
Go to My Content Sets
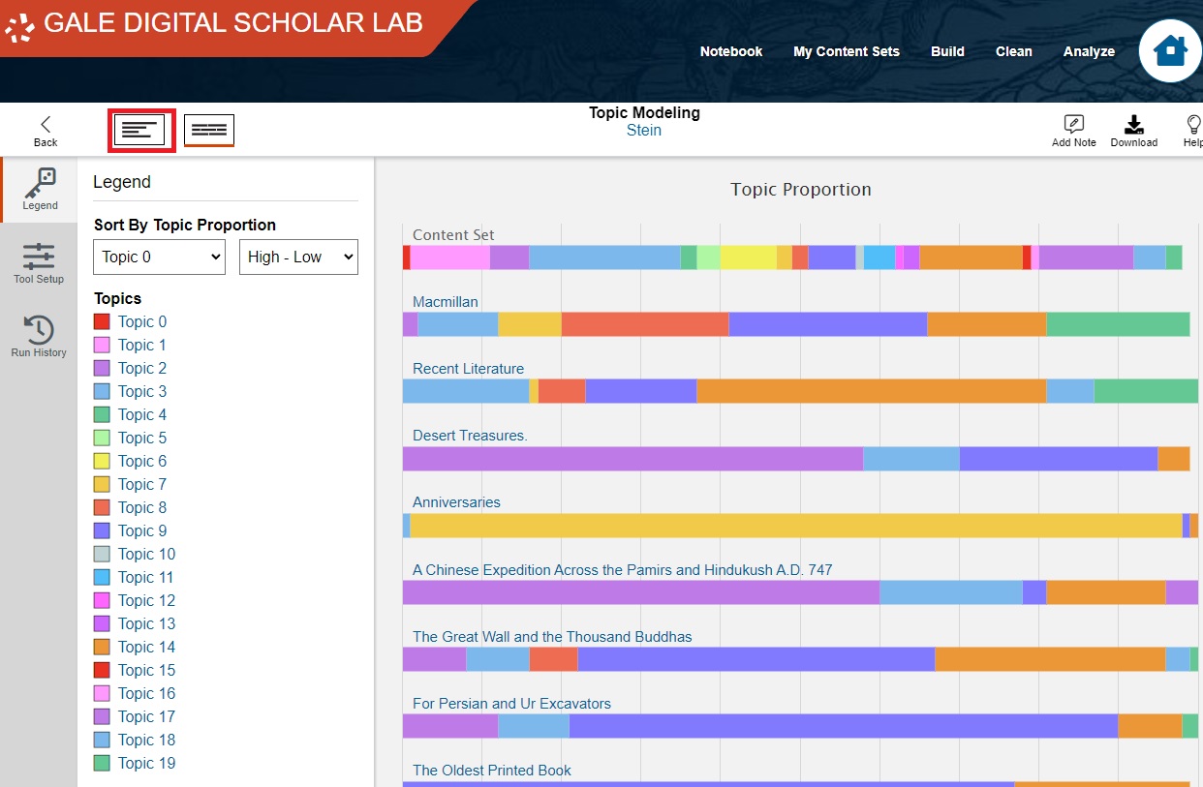click(x=847, y=51)
